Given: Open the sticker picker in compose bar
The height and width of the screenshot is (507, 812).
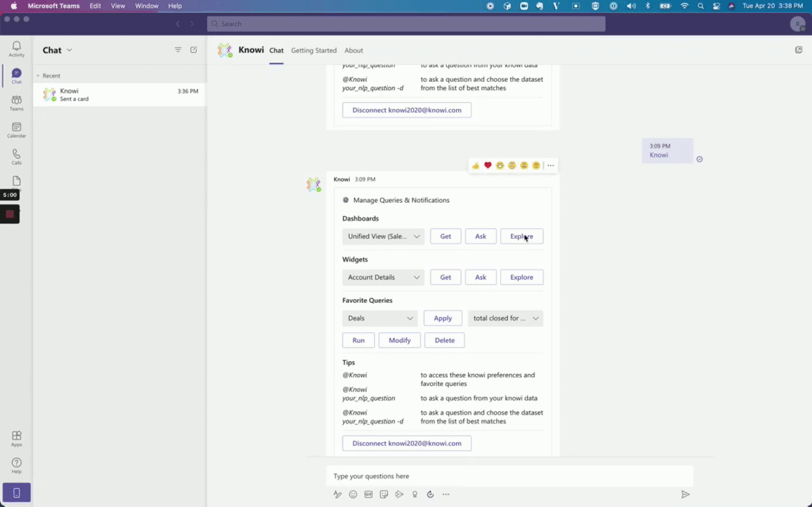Looking at the screenshot, I should [x=384, y=494].
